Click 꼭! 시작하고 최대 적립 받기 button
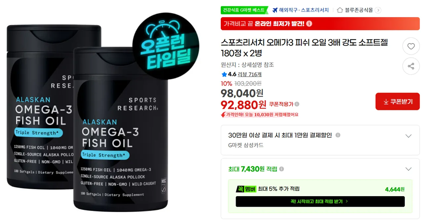423x222 pixels. tap(320, 201)
